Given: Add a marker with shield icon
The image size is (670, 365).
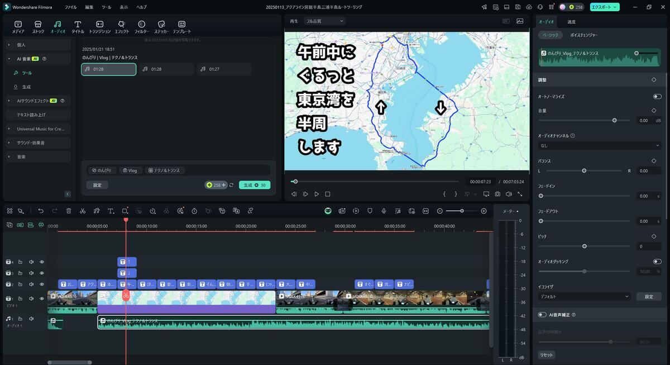Looking at the screenshot, I should (x=370, y=211).
